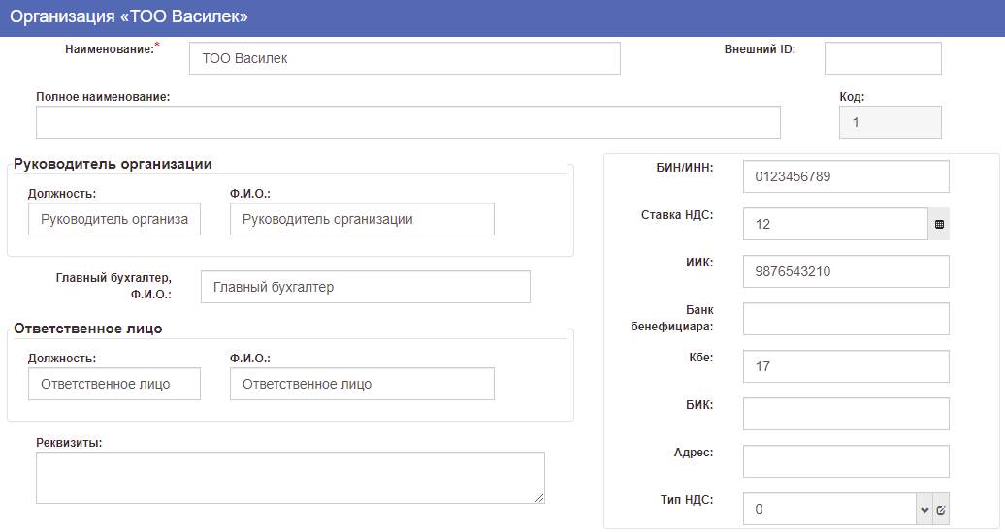Image resolution: width=1005 pixels, height=532 pixels.
Task: Click the ИИК field with 9876543210
Action: 846,271
